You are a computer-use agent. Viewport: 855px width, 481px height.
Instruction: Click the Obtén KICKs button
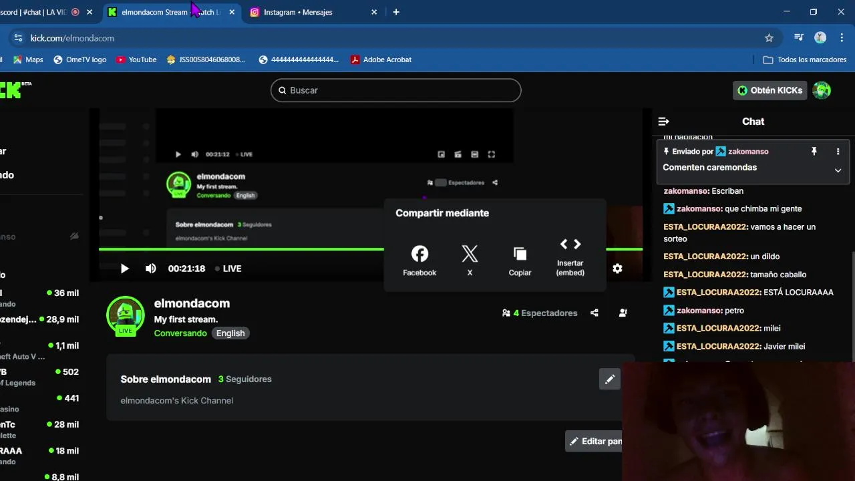pyautogui.click(x=770, y=90)
